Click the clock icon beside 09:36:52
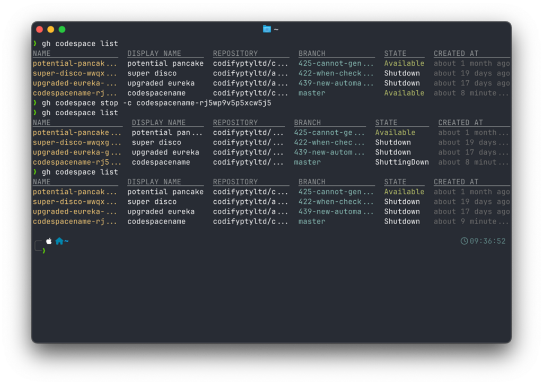This screenshot has height=385, width=543. 464,241
